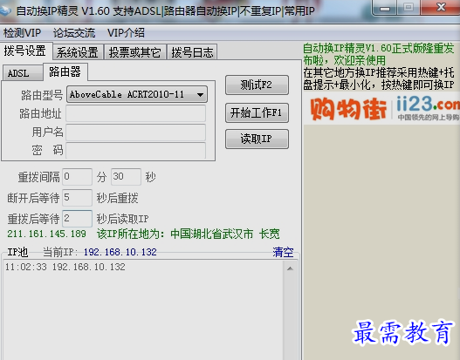Select the ADSL sub-tab
The image size is (460, 360).
point(23,73)
